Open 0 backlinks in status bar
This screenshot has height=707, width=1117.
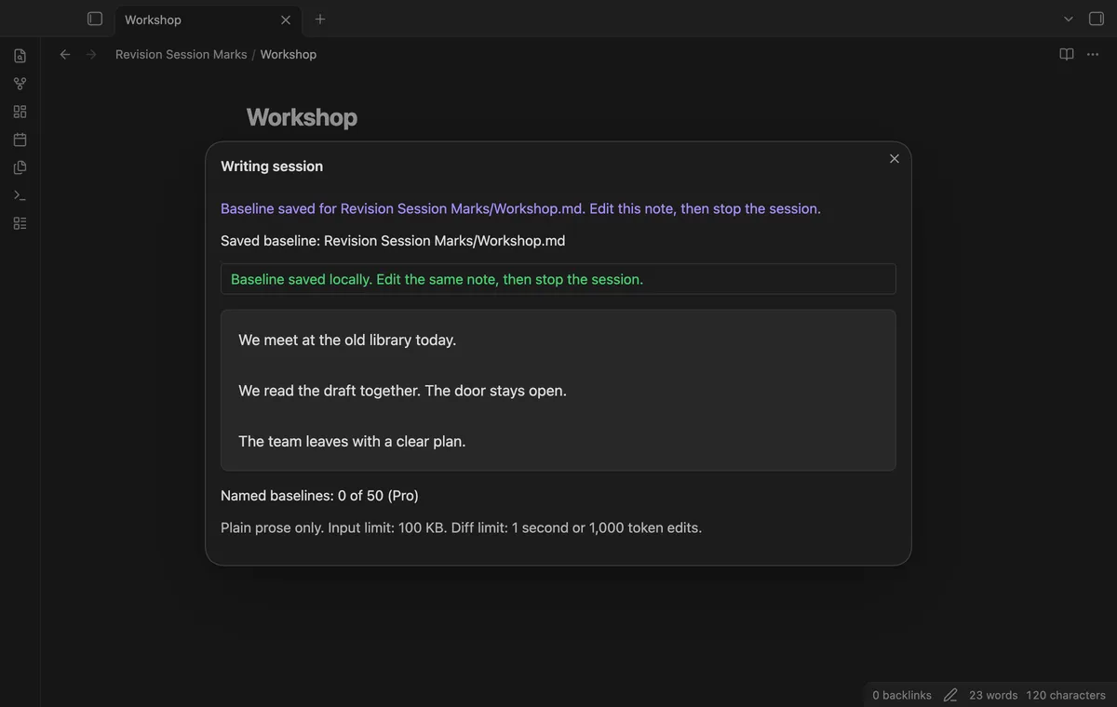tap(902, 695)
